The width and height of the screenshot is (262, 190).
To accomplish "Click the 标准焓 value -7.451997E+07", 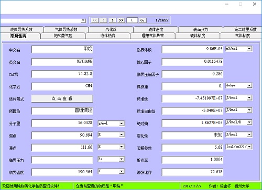I will 192,98.
